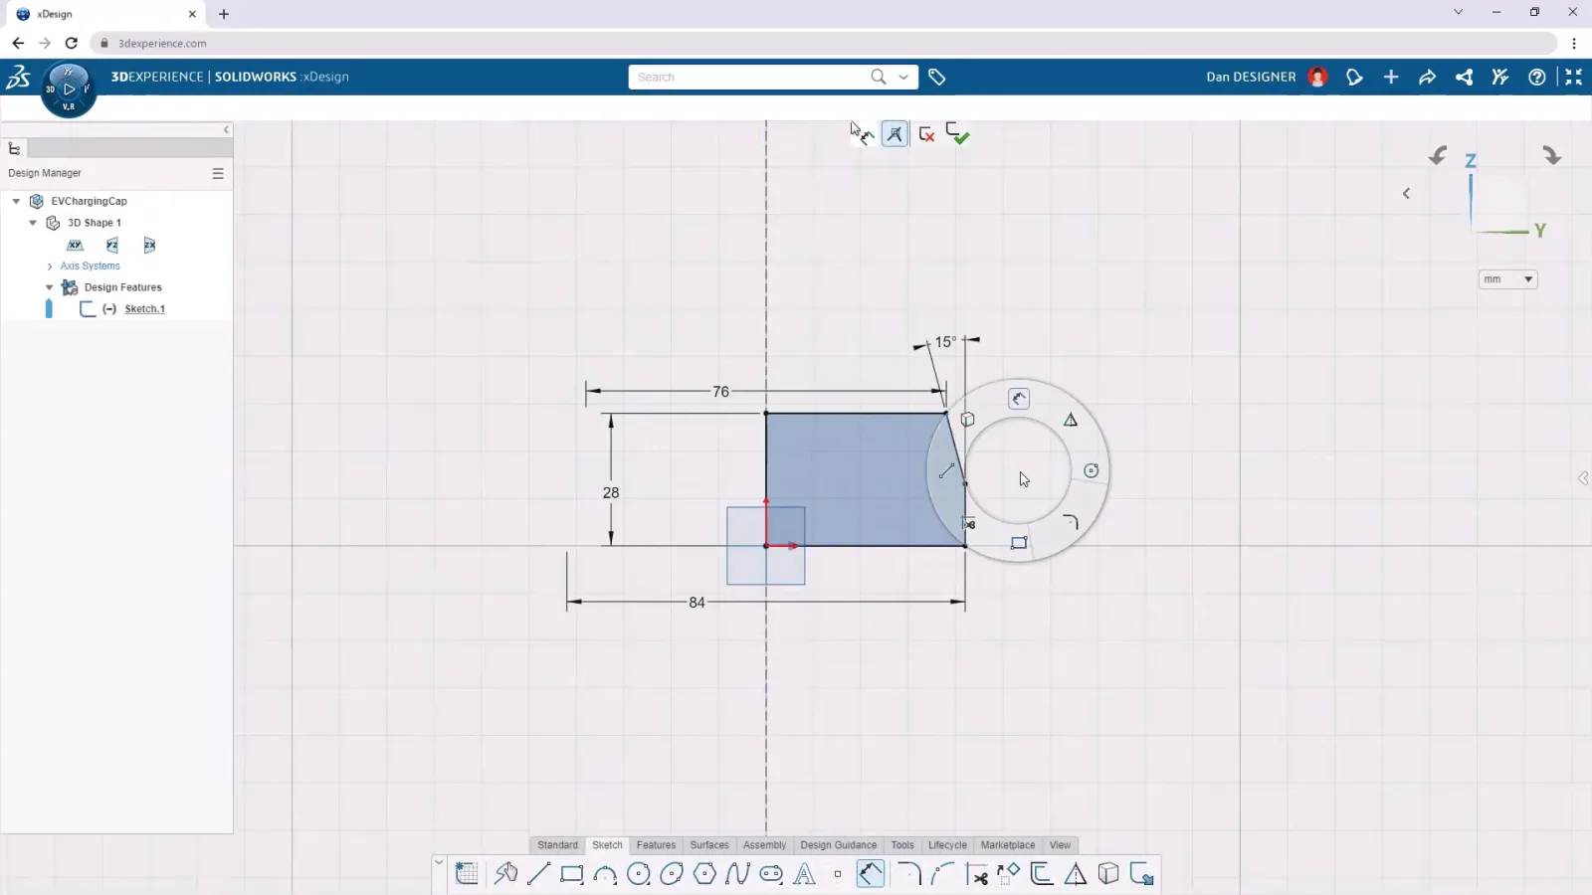Open the 3DEXPERIENCE compass
Image resolution: width=1592 pixels, height=895 pixels.
point(69,89)
